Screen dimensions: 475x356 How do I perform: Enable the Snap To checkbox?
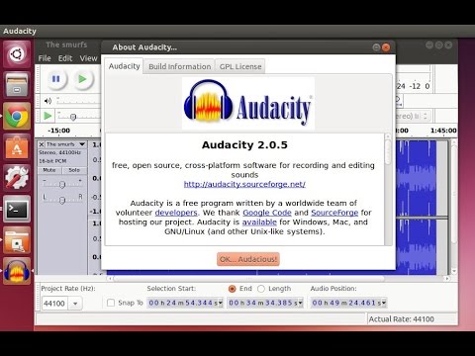click(111, 303)
